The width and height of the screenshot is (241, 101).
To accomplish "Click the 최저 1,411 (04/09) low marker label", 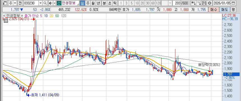I will [45, 95].
